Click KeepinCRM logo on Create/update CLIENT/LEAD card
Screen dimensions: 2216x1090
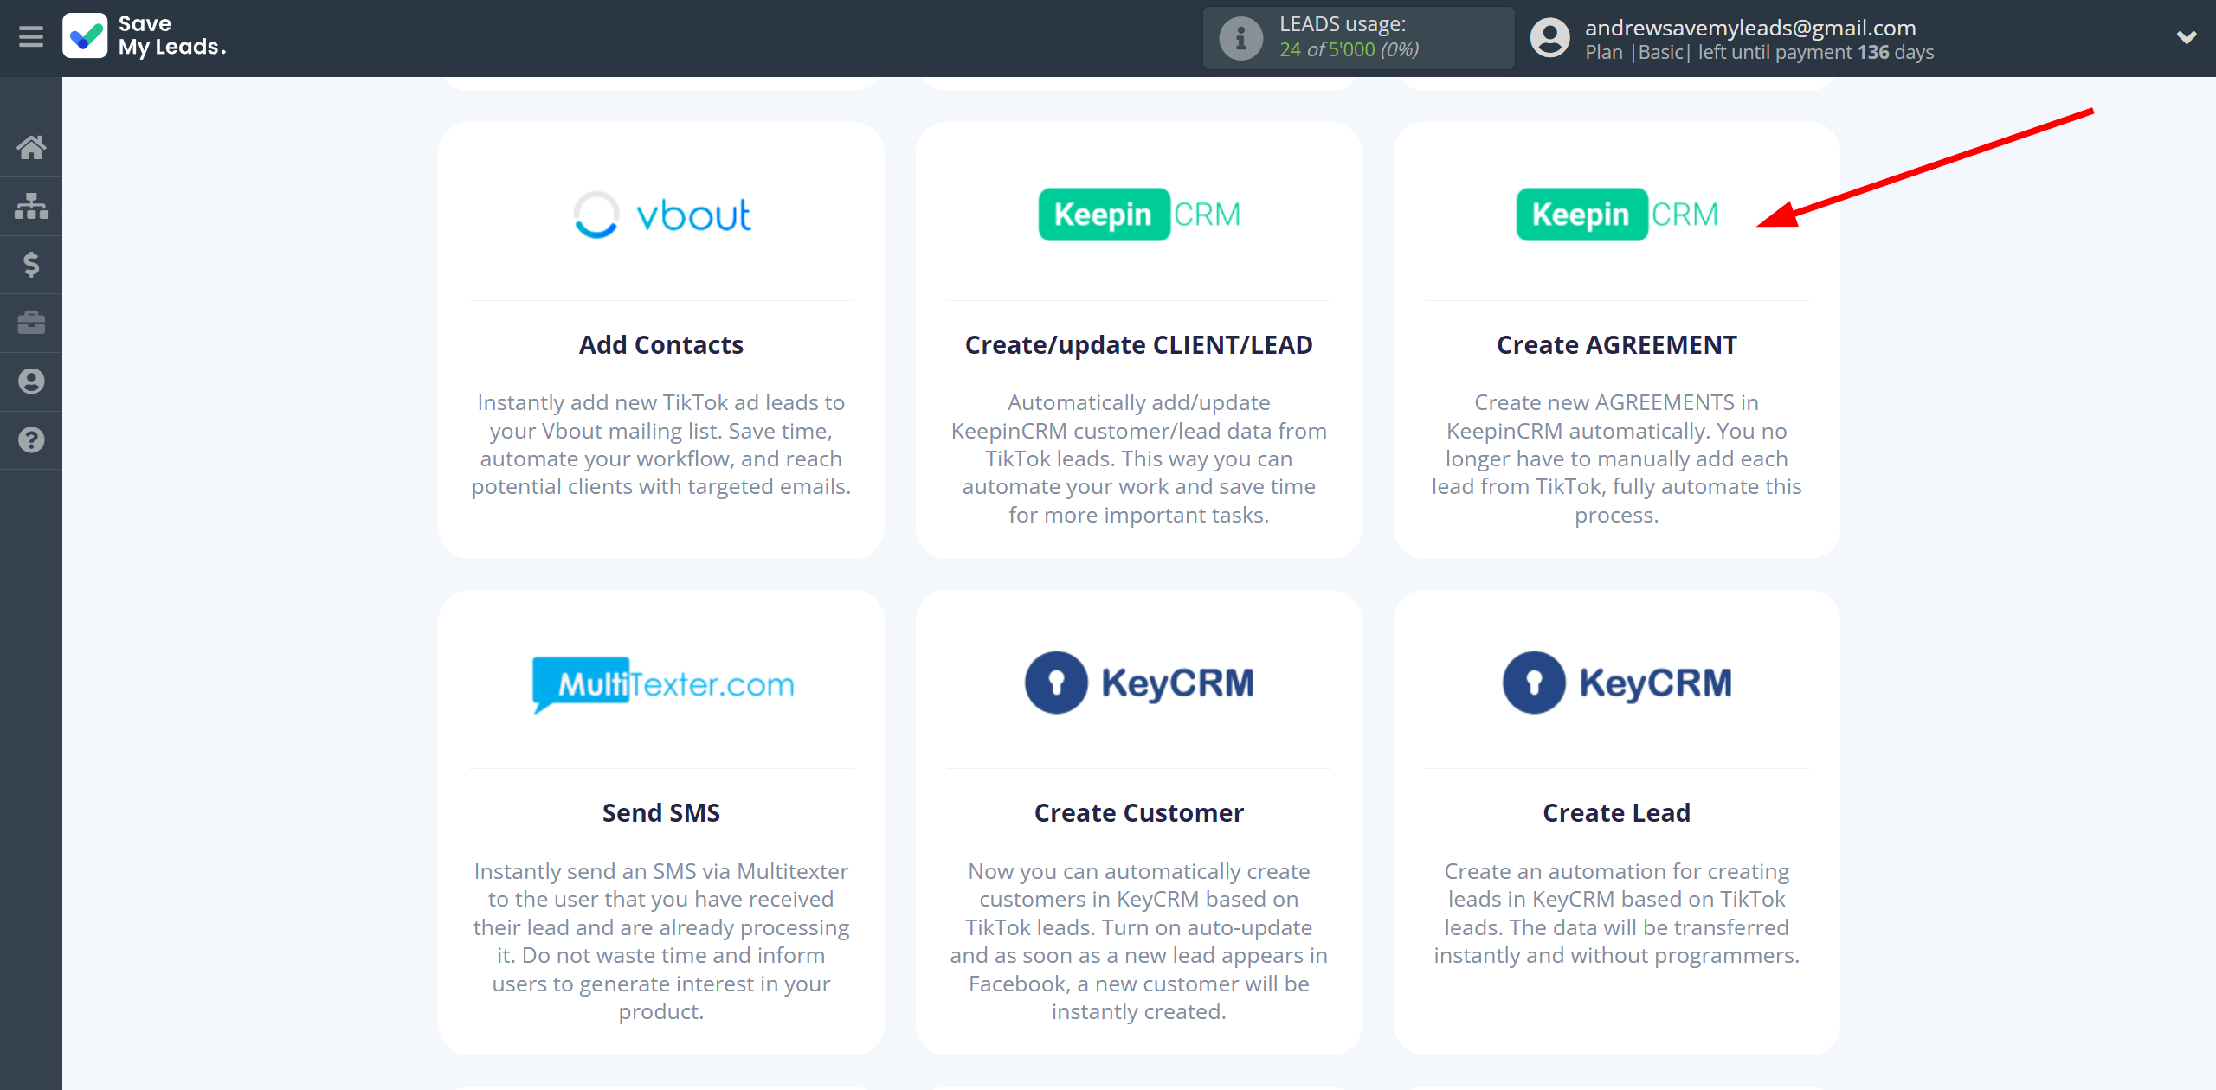click(x=1139, y=215)
